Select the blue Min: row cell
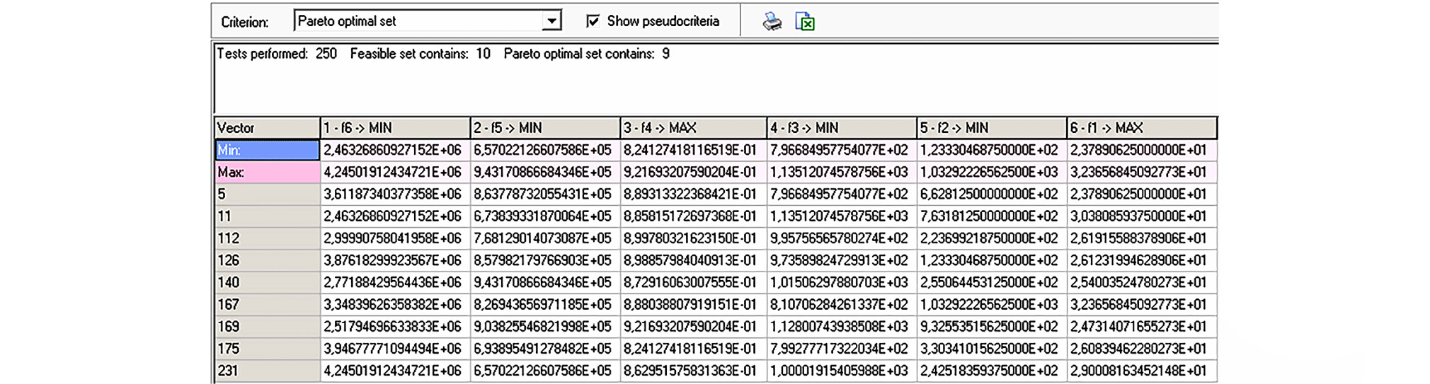This screenshot has height=384, width=1430. [267, 150]
